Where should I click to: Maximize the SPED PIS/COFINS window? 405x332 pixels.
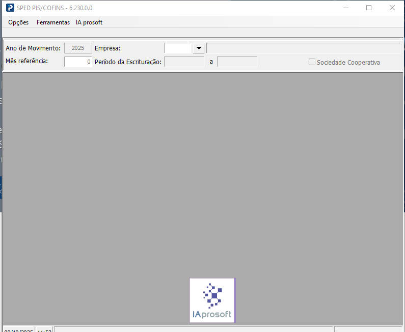click(369, 8)
